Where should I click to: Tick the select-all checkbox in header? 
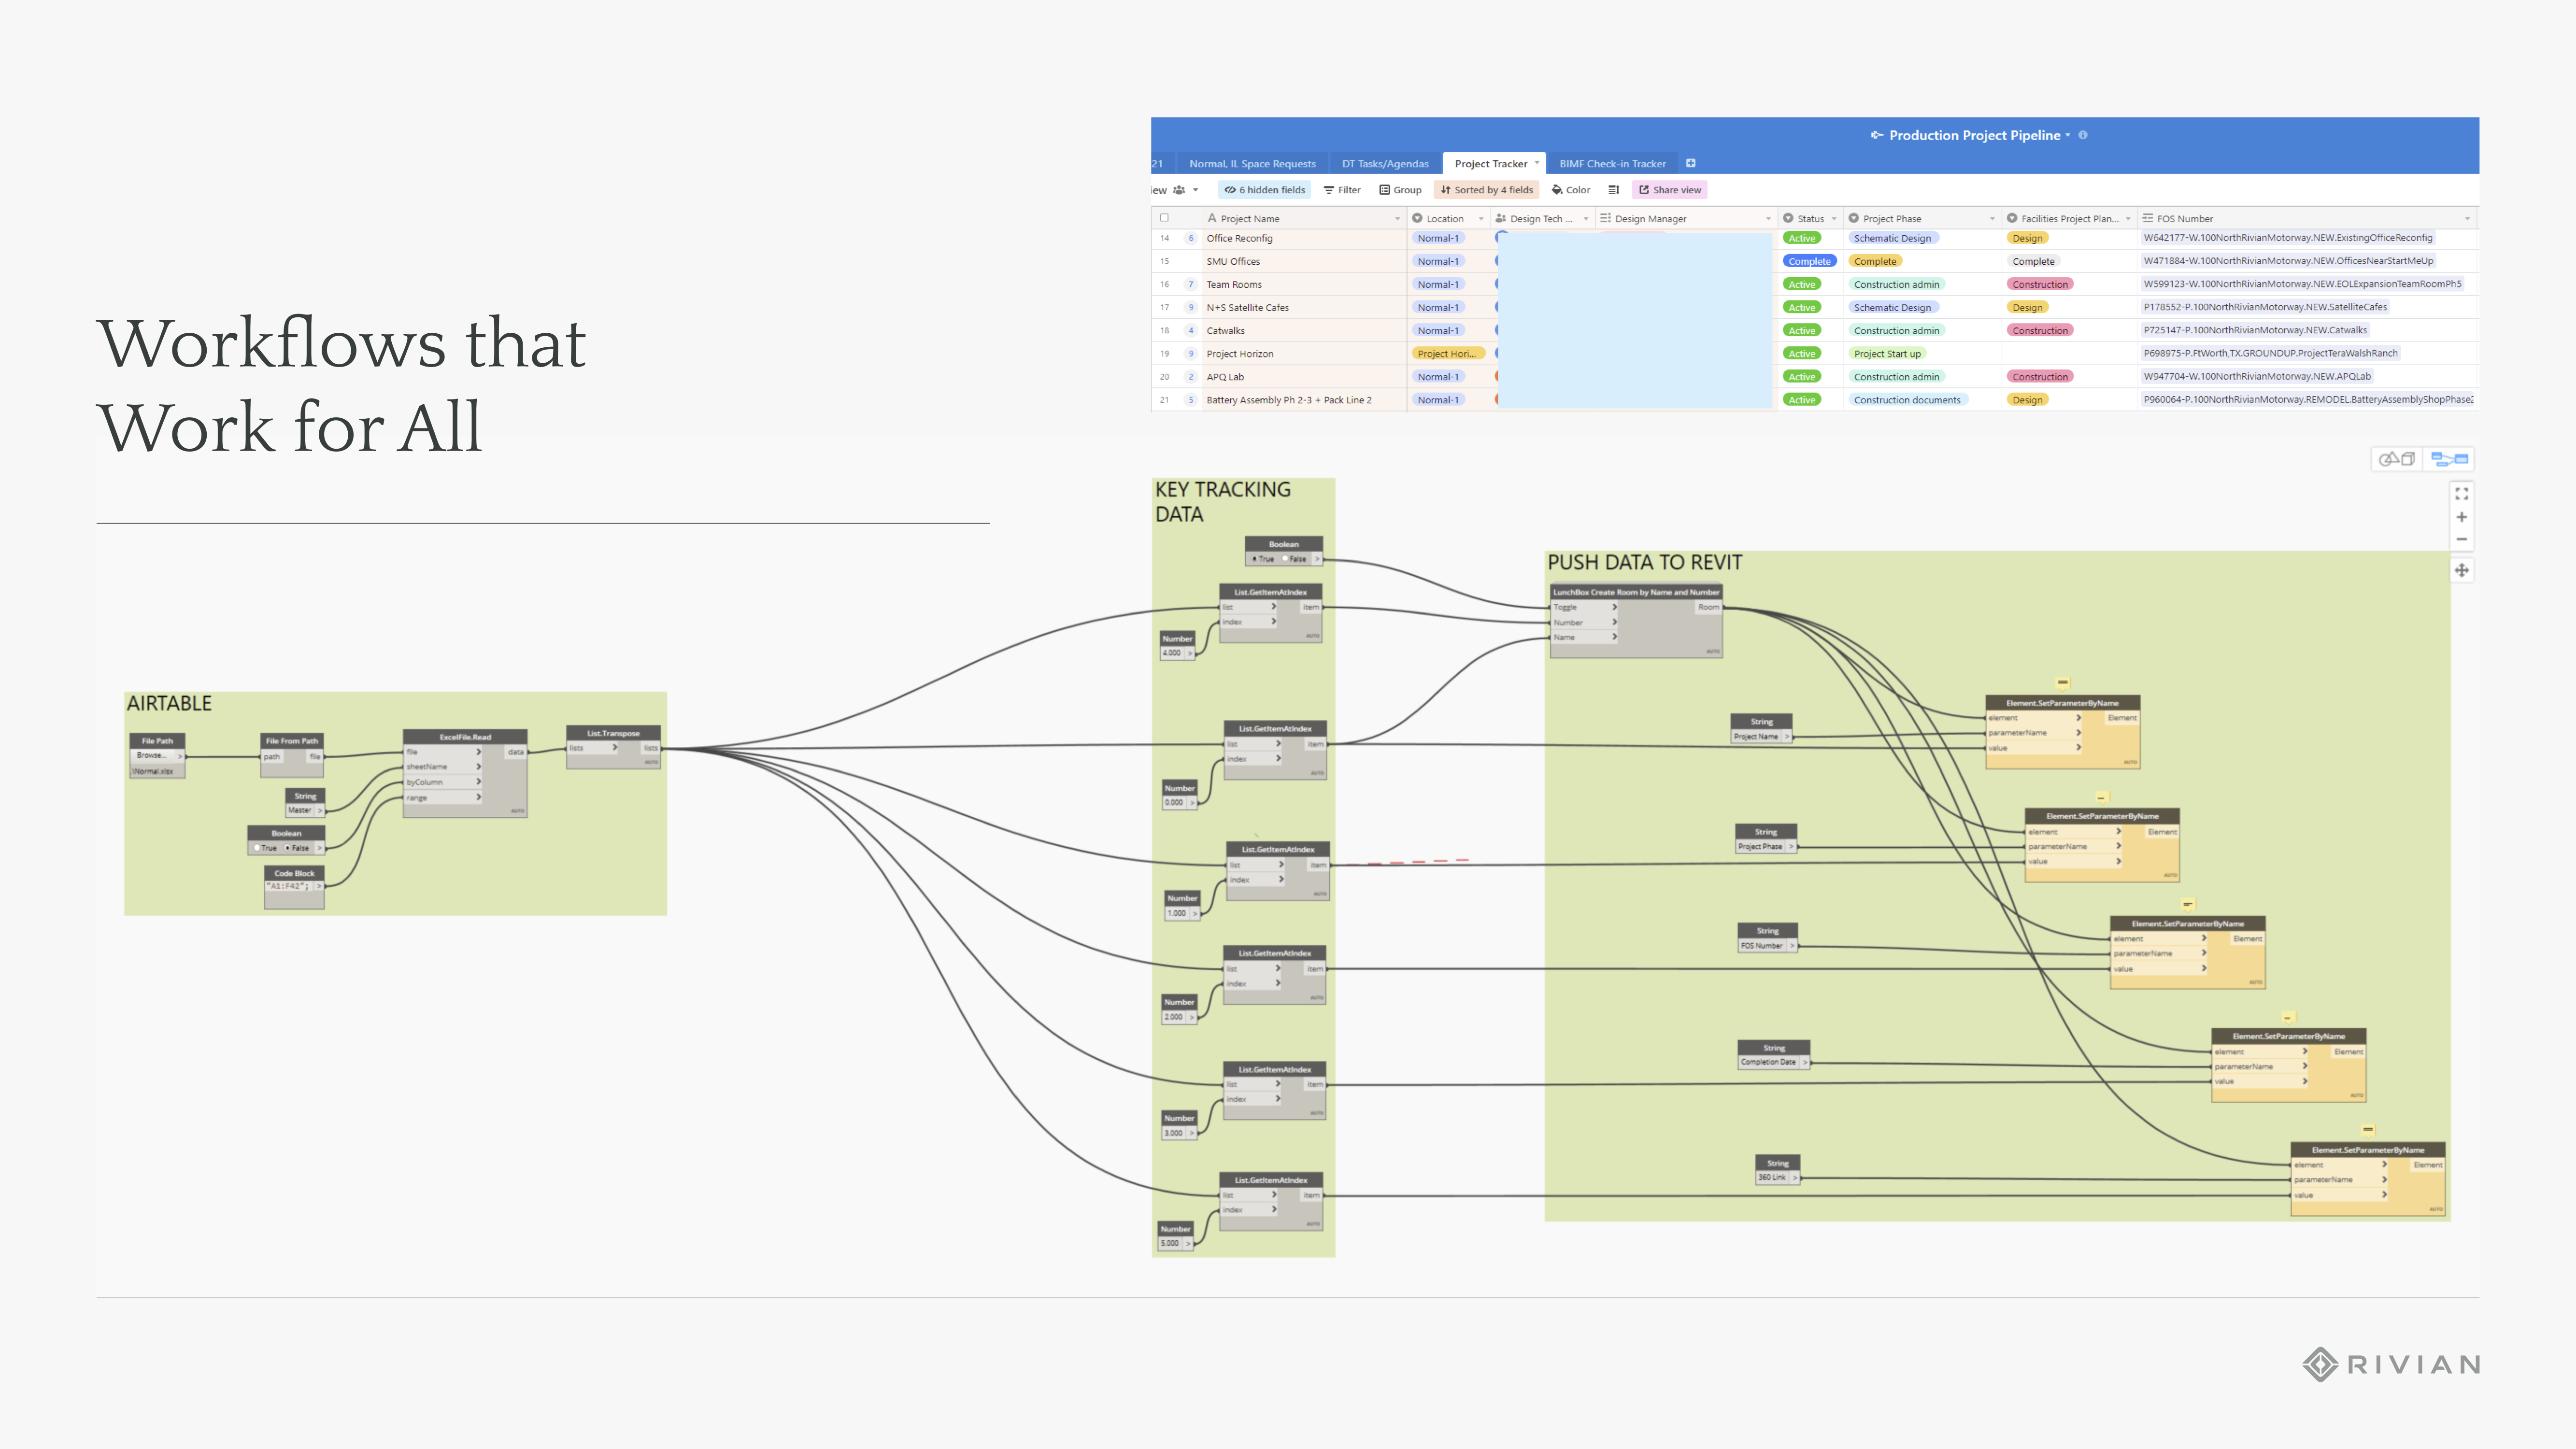click(1164, 218)
